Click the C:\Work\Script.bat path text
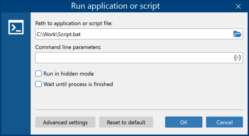 tap(59, 34)
